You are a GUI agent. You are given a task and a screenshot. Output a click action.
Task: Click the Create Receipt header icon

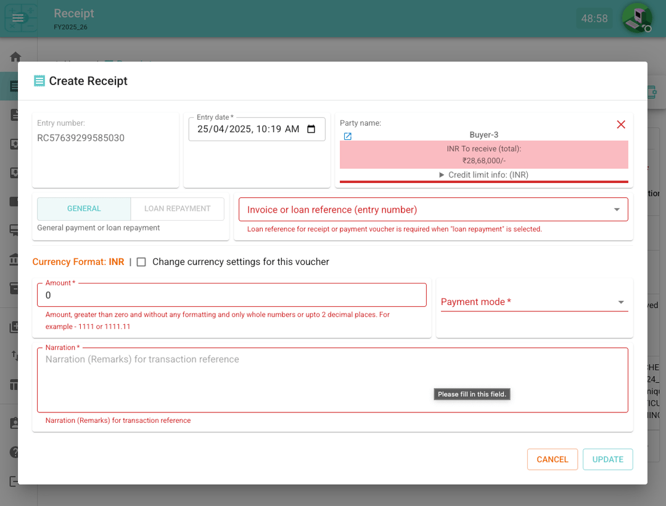39,81
